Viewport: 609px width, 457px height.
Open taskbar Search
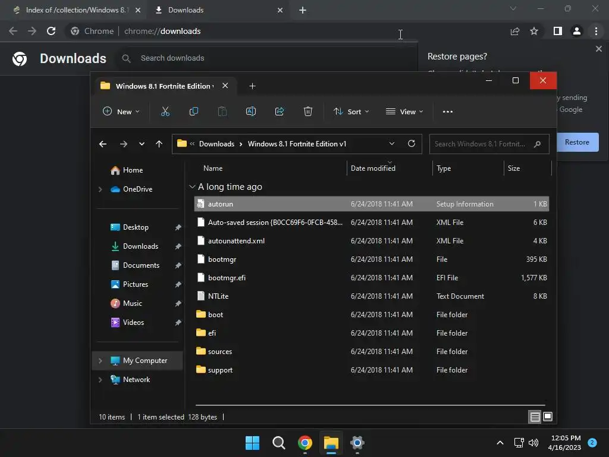click(278, 443)
